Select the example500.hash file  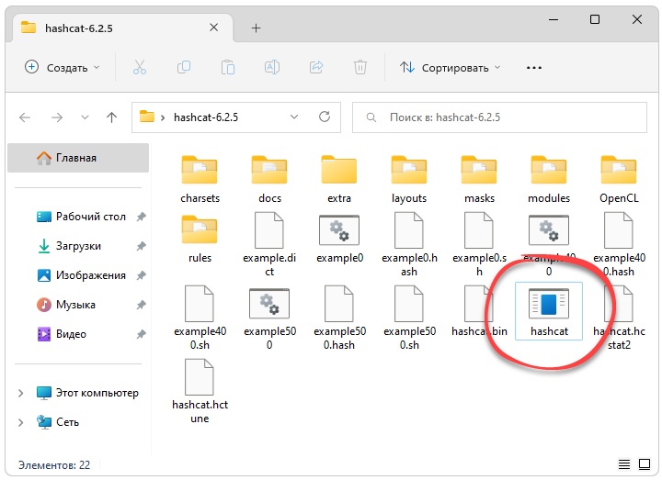[x=339, y=318]
